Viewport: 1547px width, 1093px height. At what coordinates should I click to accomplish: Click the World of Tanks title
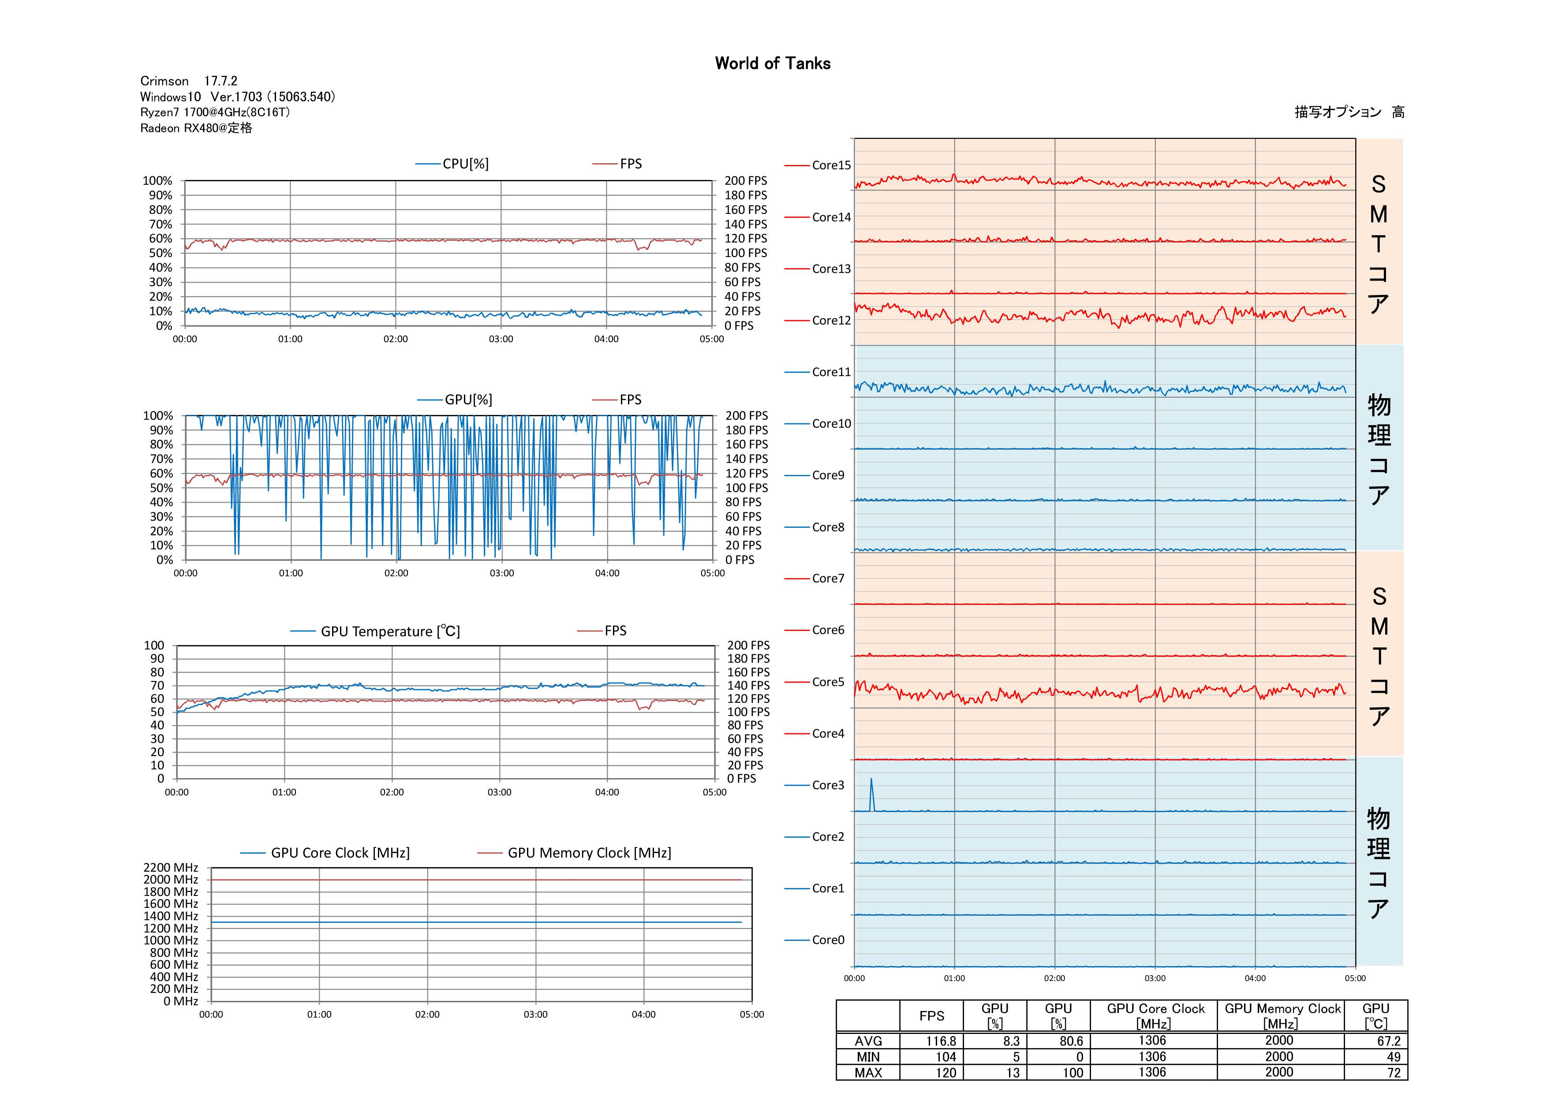[772, 63]
